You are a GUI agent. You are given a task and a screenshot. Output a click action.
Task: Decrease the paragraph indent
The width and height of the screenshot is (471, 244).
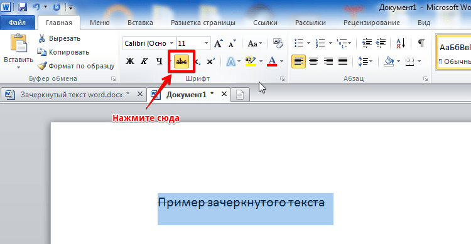click(367, 43)
